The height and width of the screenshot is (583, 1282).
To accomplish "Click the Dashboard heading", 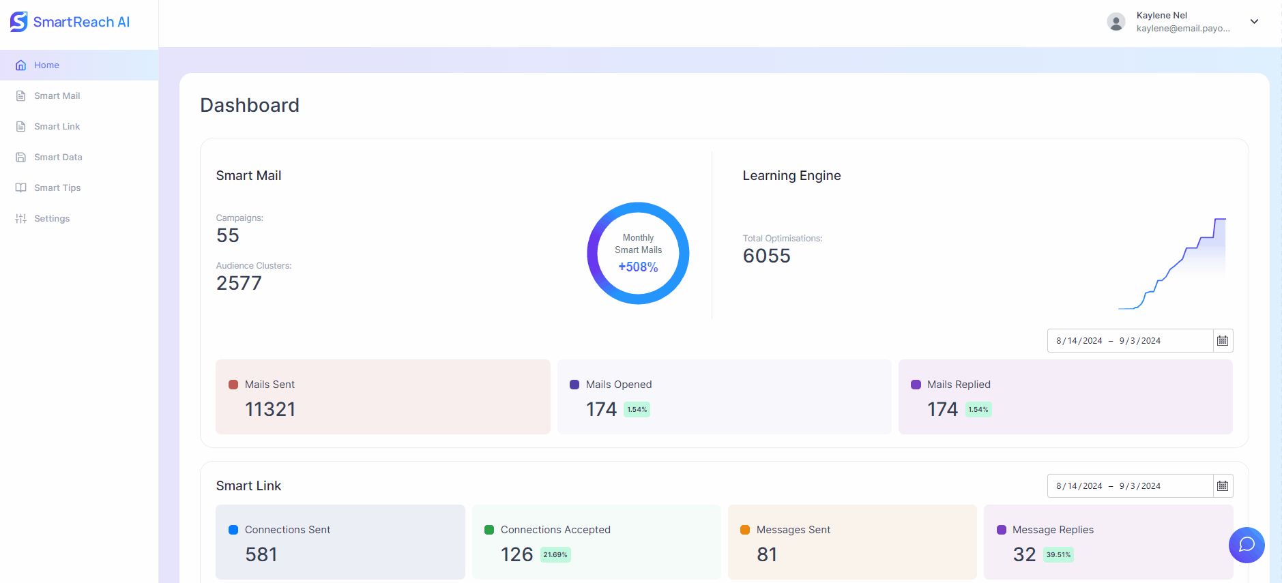I will (x=250, y=105).
